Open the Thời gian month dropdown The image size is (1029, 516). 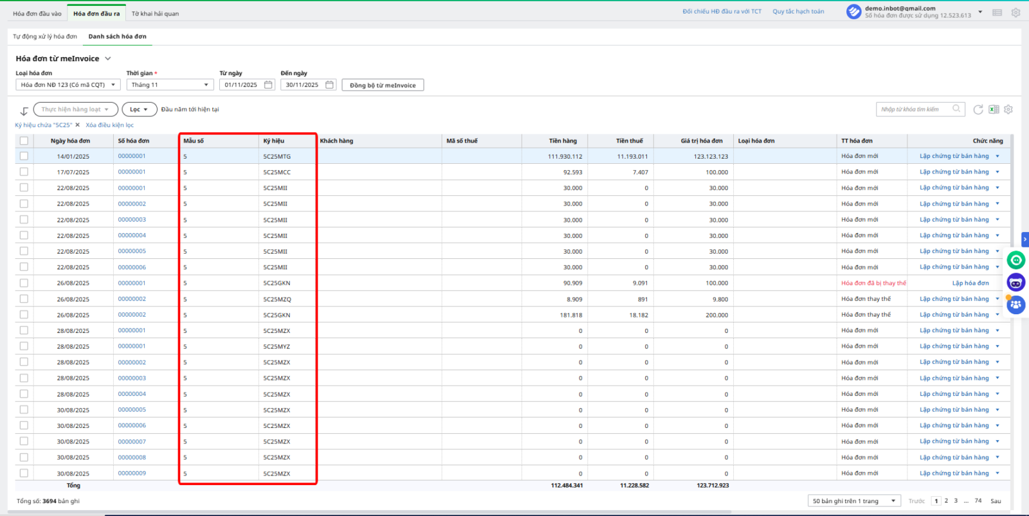[170, 85]
